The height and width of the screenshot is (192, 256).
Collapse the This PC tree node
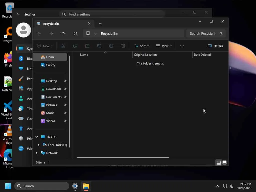point(37,137)
